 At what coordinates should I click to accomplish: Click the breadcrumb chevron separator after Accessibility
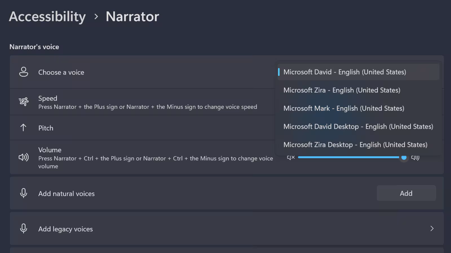96,17
